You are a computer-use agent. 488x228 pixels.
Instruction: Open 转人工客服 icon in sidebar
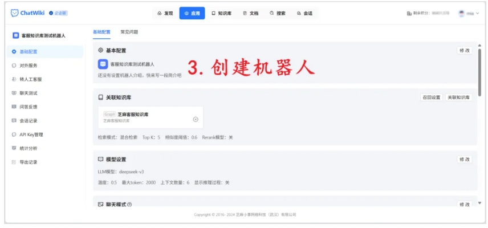pos(14,79)
